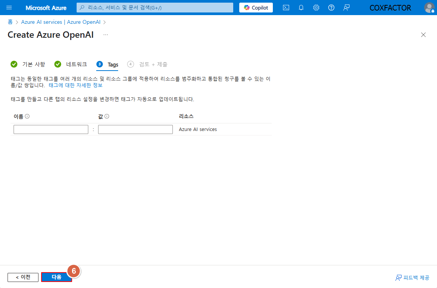Viewport: 437px width, 288px height.
Task: Click the Microsoft Azure logo text
Action: coord(46,8)
